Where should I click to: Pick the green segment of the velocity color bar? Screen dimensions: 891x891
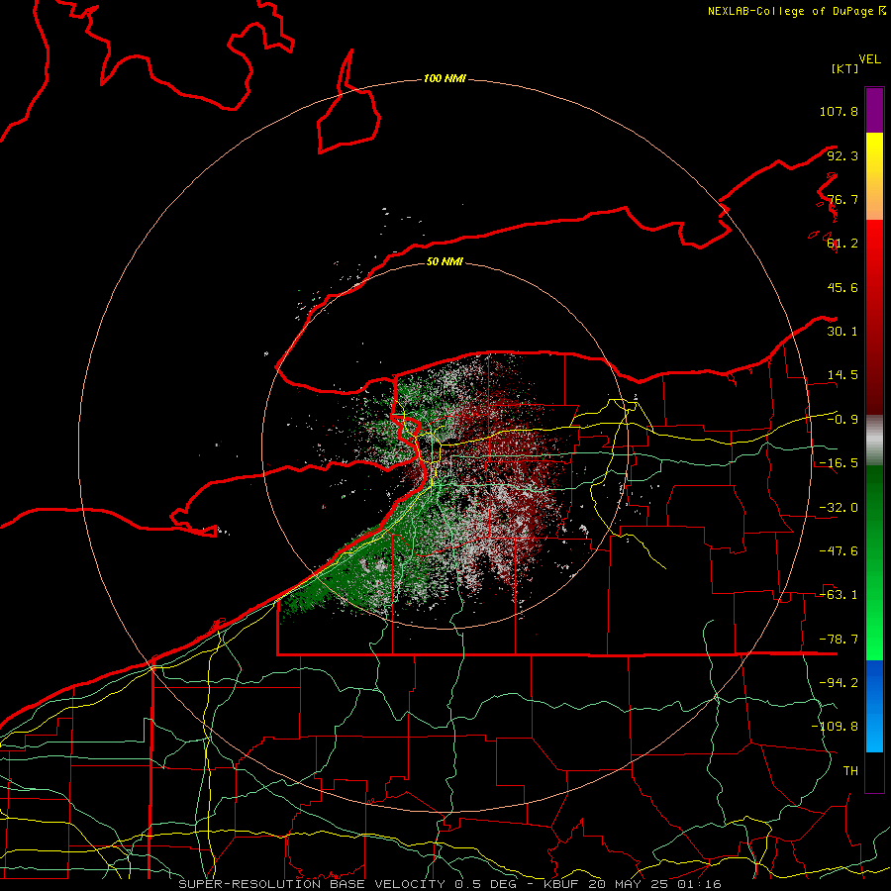pos(874,562)
